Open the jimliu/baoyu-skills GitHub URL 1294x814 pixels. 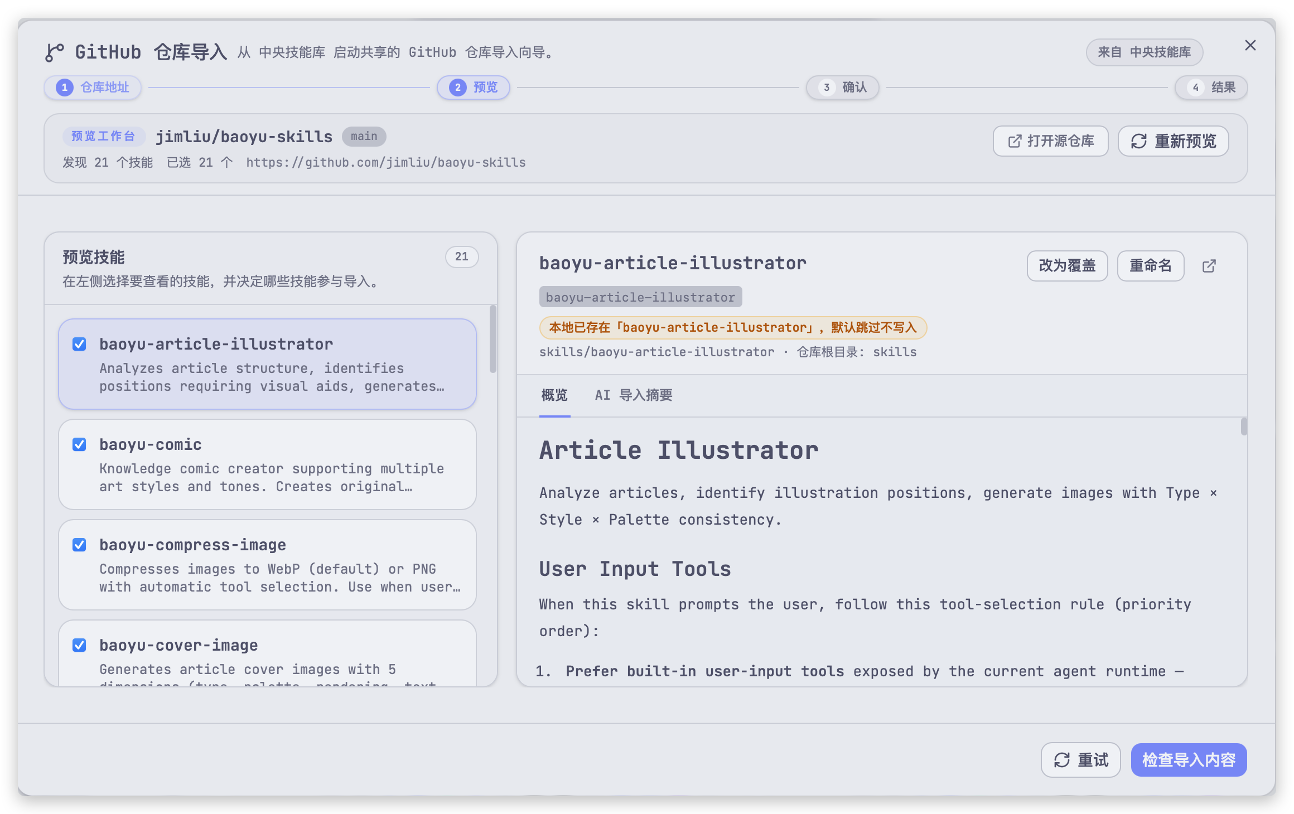point(385,162)
